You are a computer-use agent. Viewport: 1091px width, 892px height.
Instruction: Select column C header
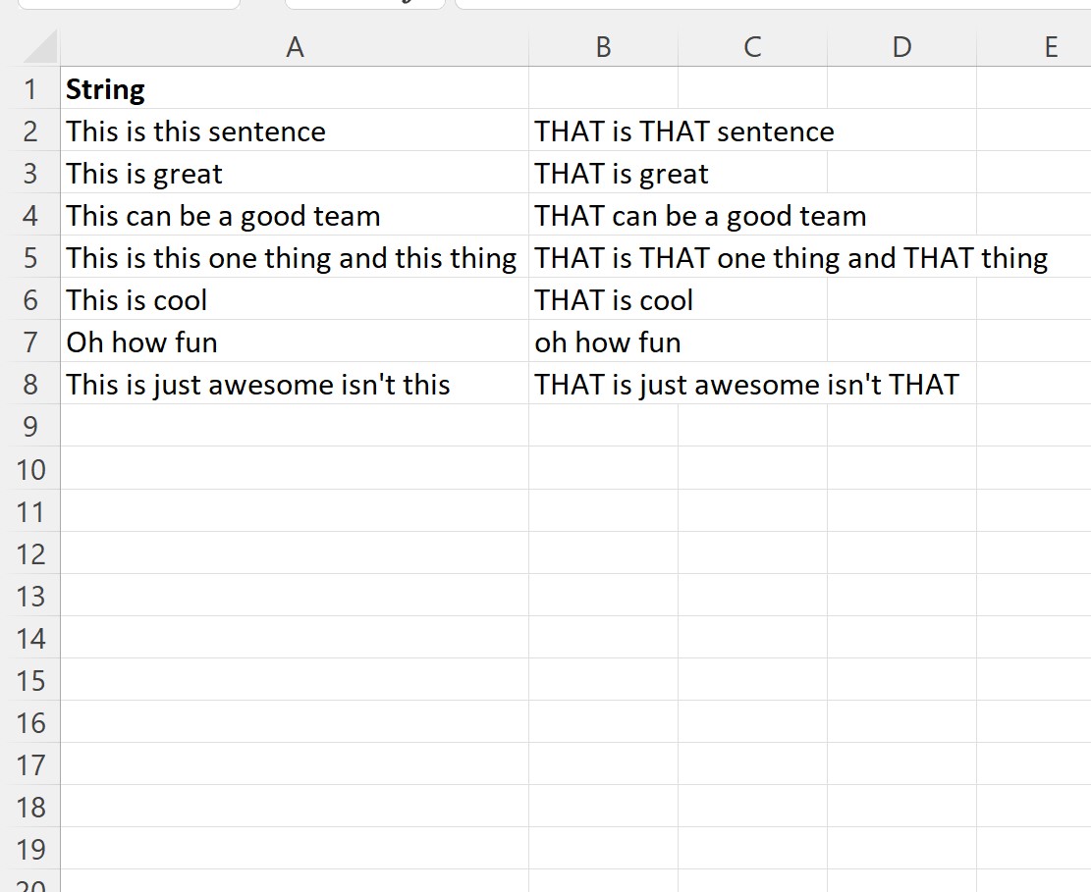tap(752, 47)
